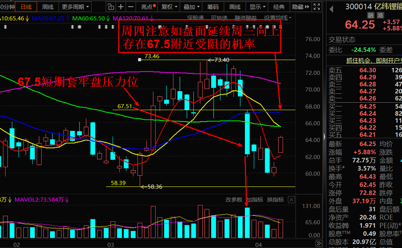Viewport: 402px width, 248px height.
Task: Click the 58.39 horizontal line label
Action: (x=118, y=183)
